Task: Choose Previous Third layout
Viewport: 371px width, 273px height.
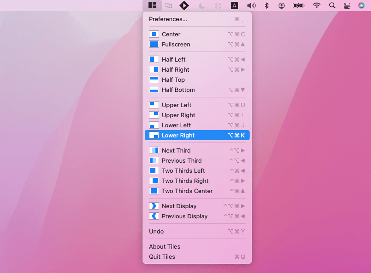Action: tap(197, 161)
